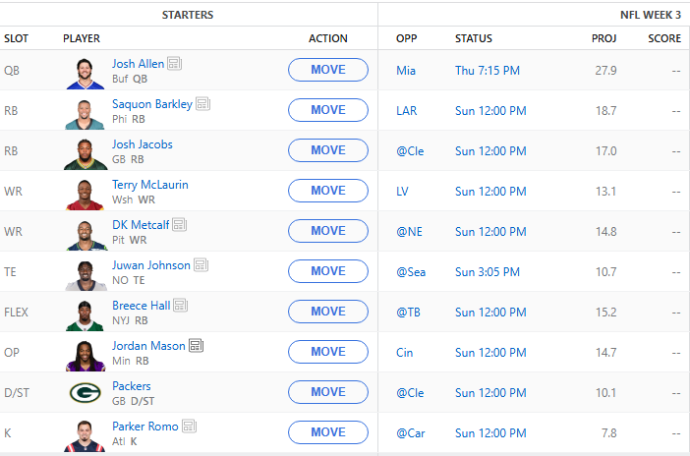Check Breece Hall's player news icon

click(181, 306)
